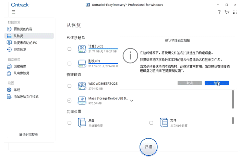Click the EasyRecovery title bar app icon
The height and width of the screenshot is (158, 240).
point(88,5)
